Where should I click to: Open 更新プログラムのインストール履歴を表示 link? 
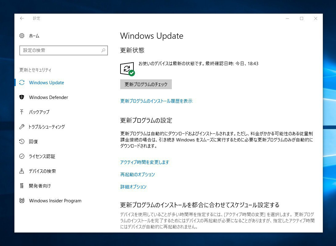(x=156, y=101)
